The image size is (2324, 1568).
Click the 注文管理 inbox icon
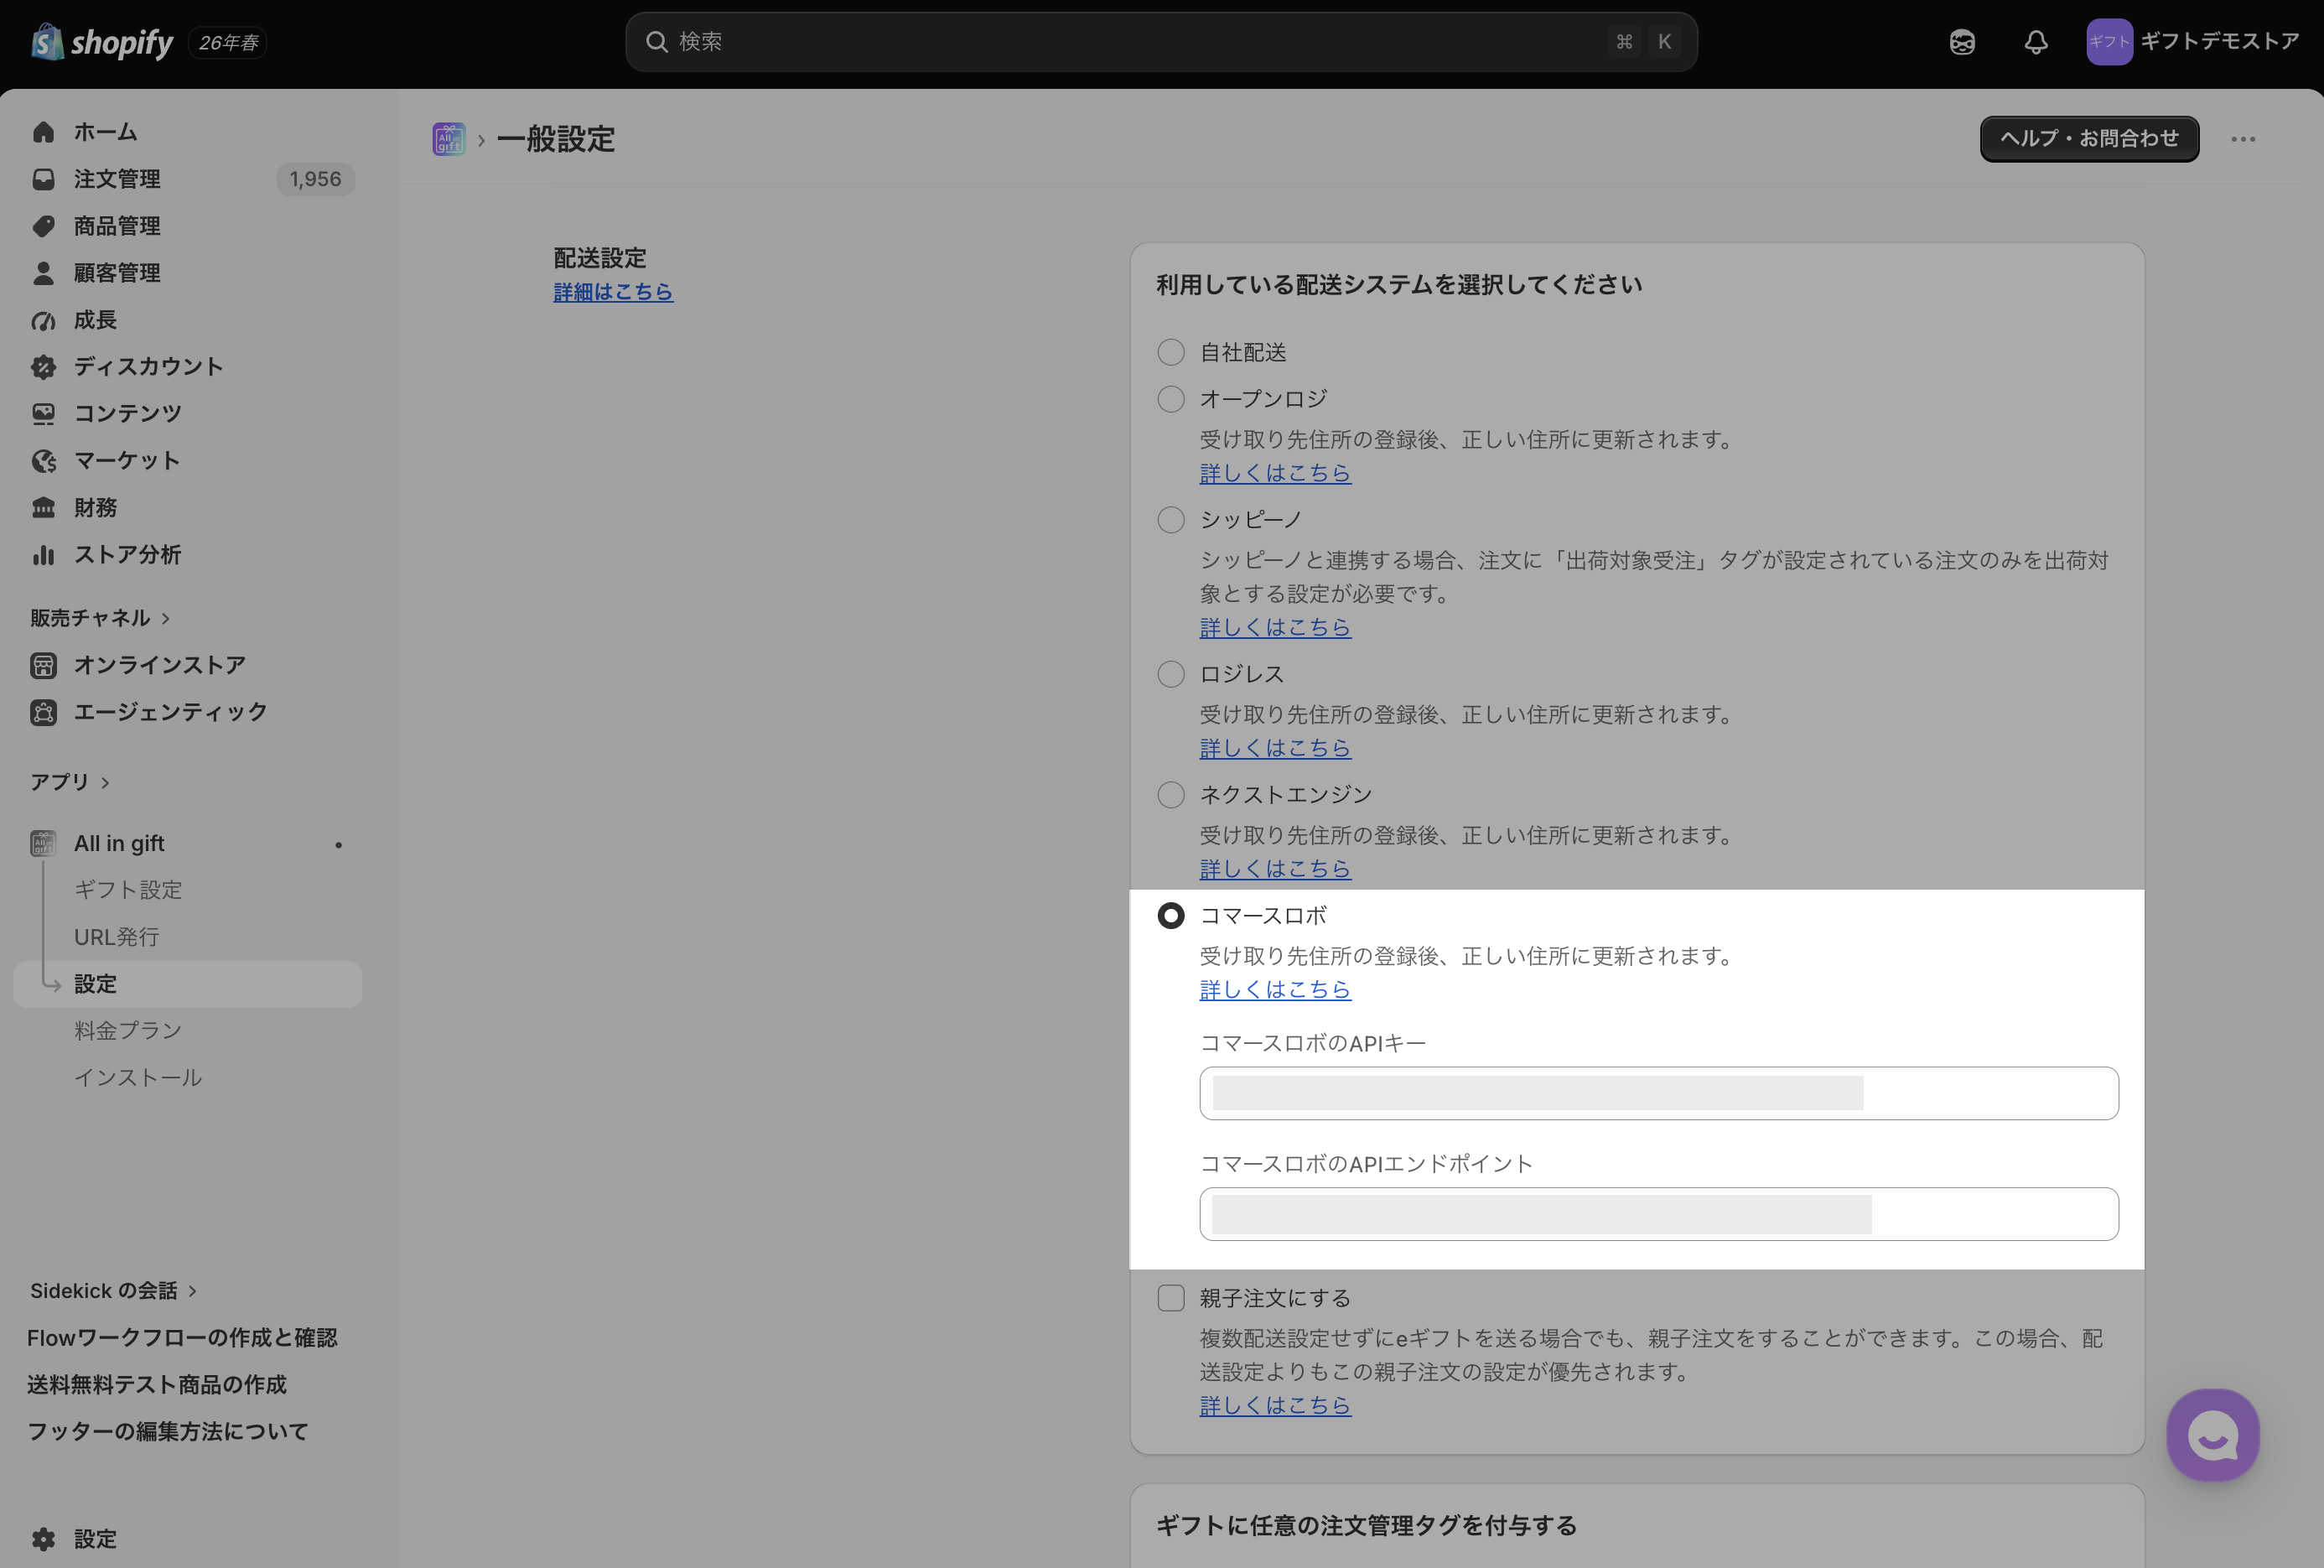43,179
